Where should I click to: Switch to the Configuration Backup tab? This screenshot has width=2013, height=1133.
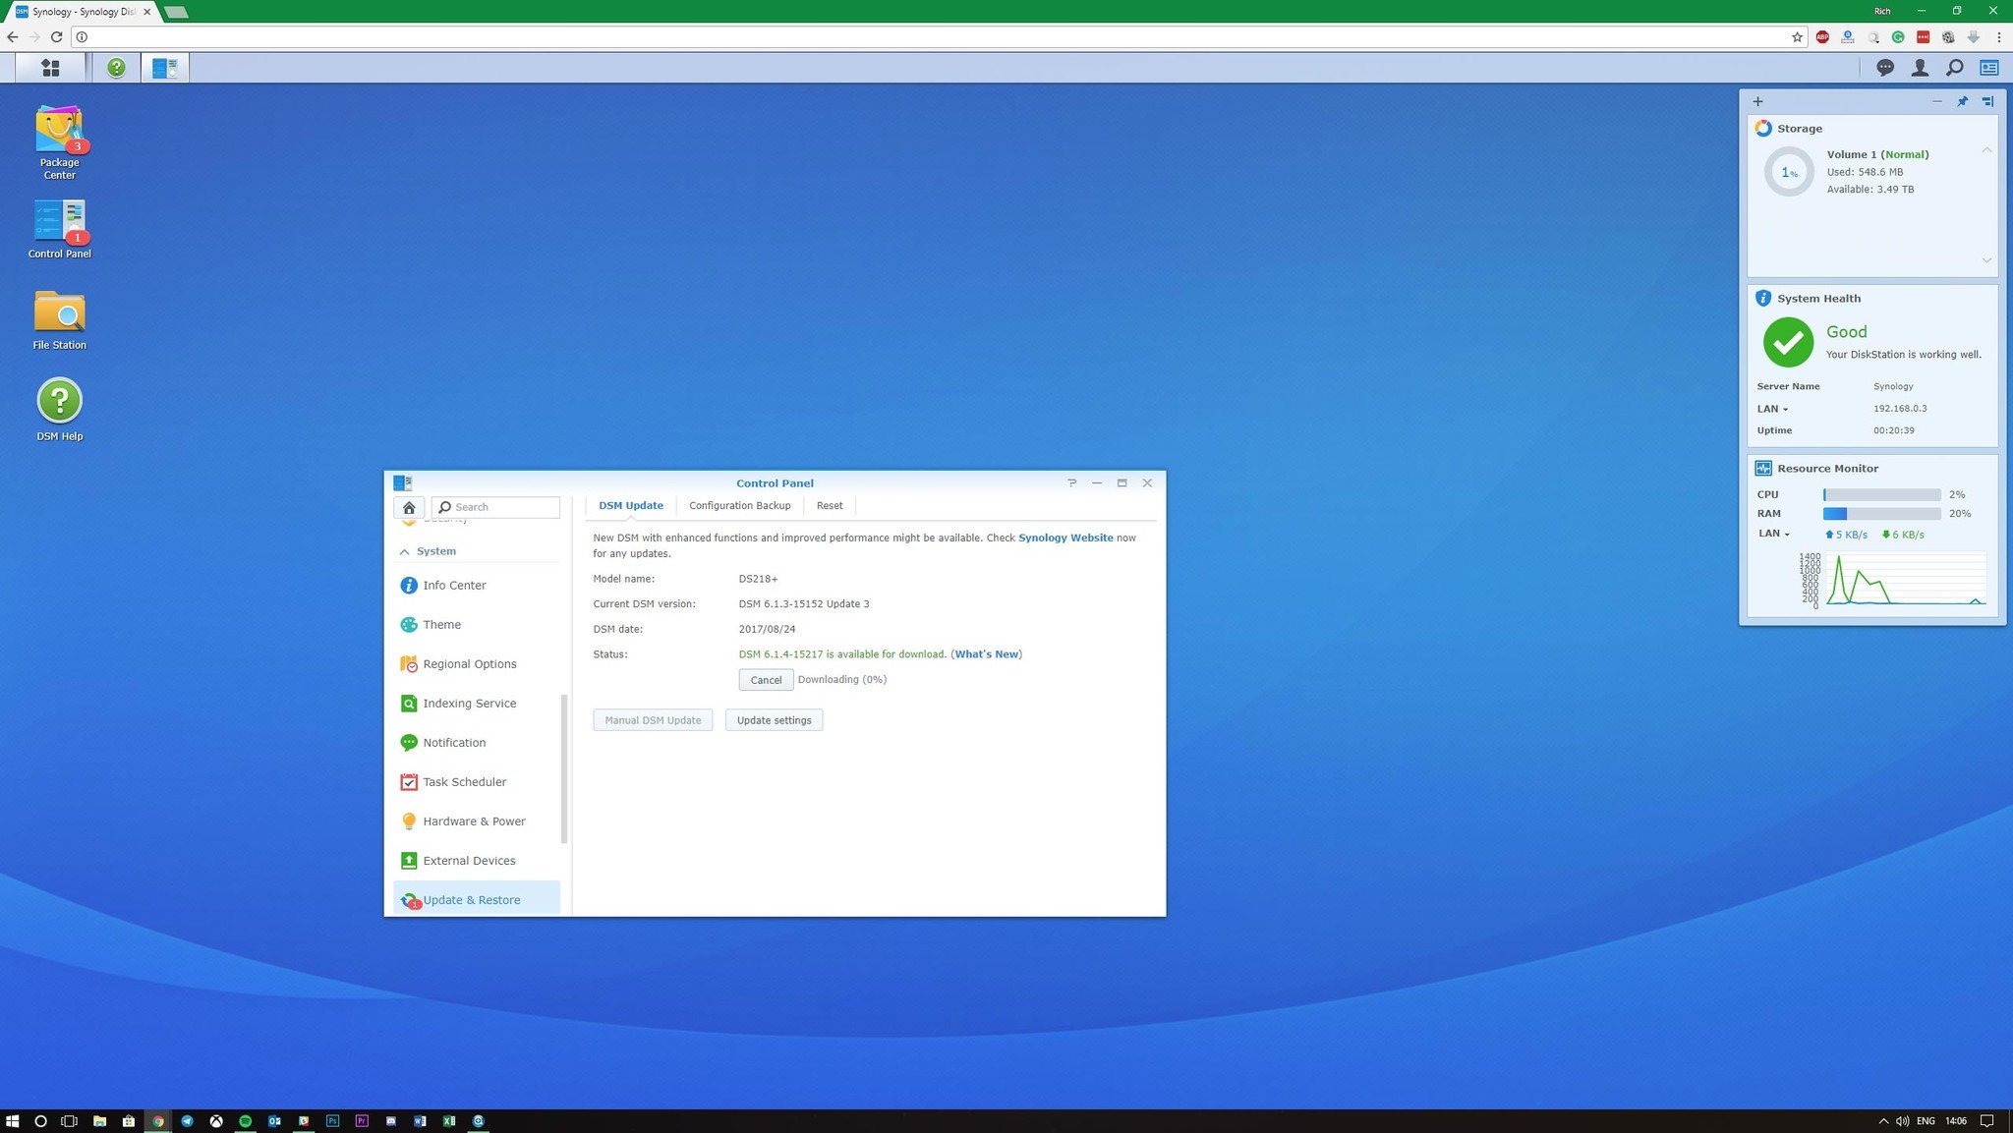[x=740, y=504]
